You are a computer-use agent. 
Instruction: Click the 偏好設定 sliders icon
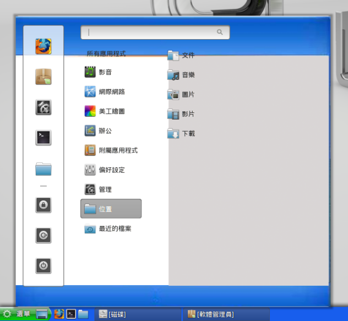[x=90, y=170]
